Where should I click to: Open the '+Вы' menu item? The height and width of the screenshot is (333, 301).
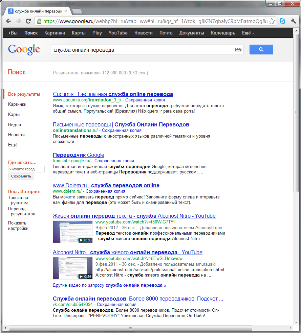(x=13, y=33)
